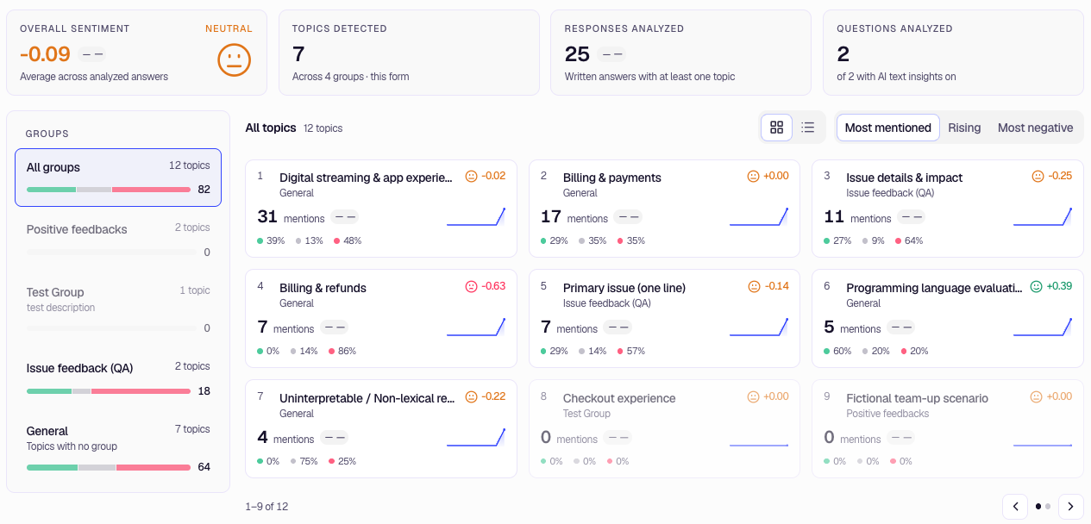Click the sentiment face on Billing & payments
The height and width of the screenshot is (524, 1091).
[753, 176]
